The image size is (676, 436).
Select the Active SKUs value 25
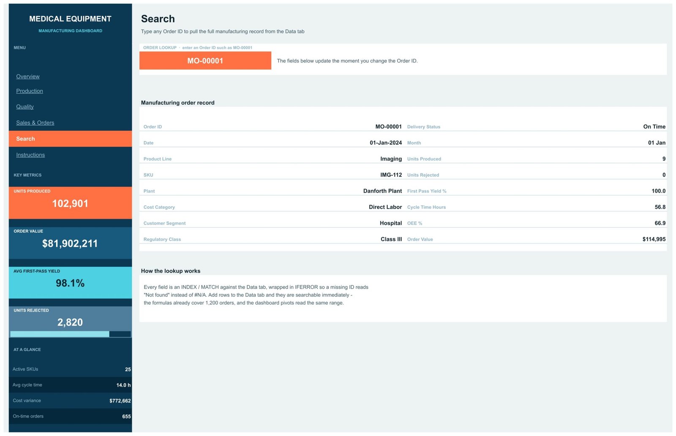tap(128, 369)
